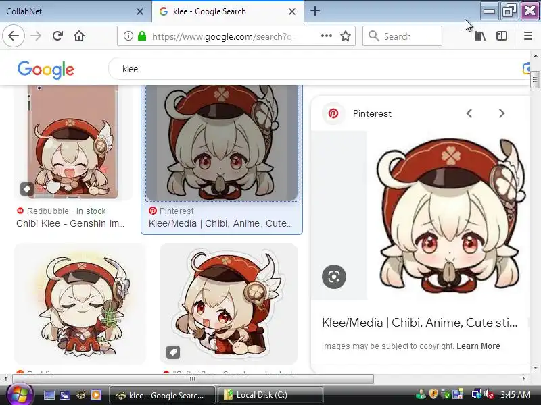Show next image in preview panel

tap(501, 113)
